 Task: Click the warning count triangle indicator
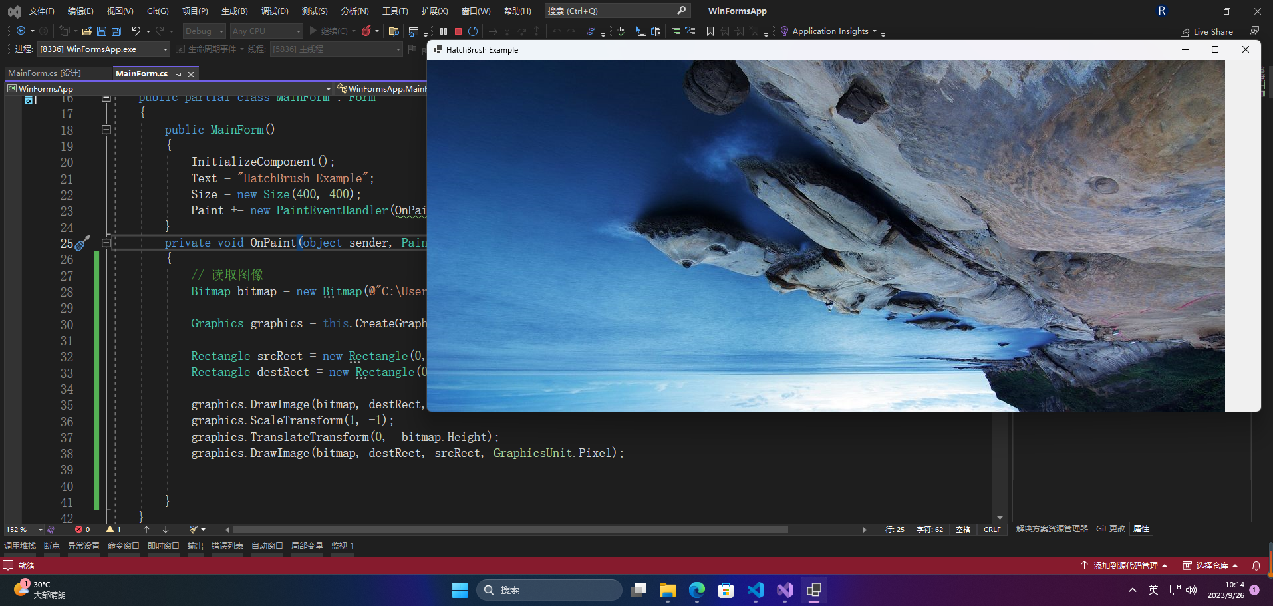[x=114, y=530]
